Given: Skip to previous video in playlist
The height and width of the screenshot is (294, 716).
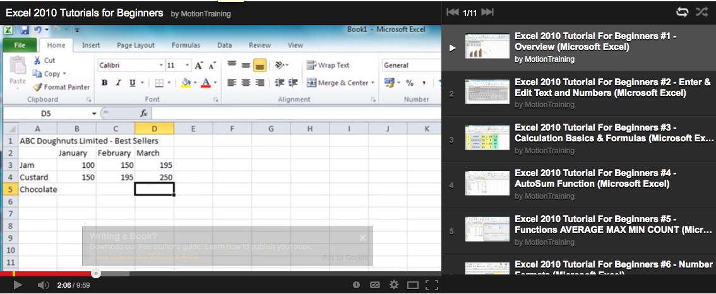Looking at the screenshot, I should pyautogui.click(x=453, y=13).
